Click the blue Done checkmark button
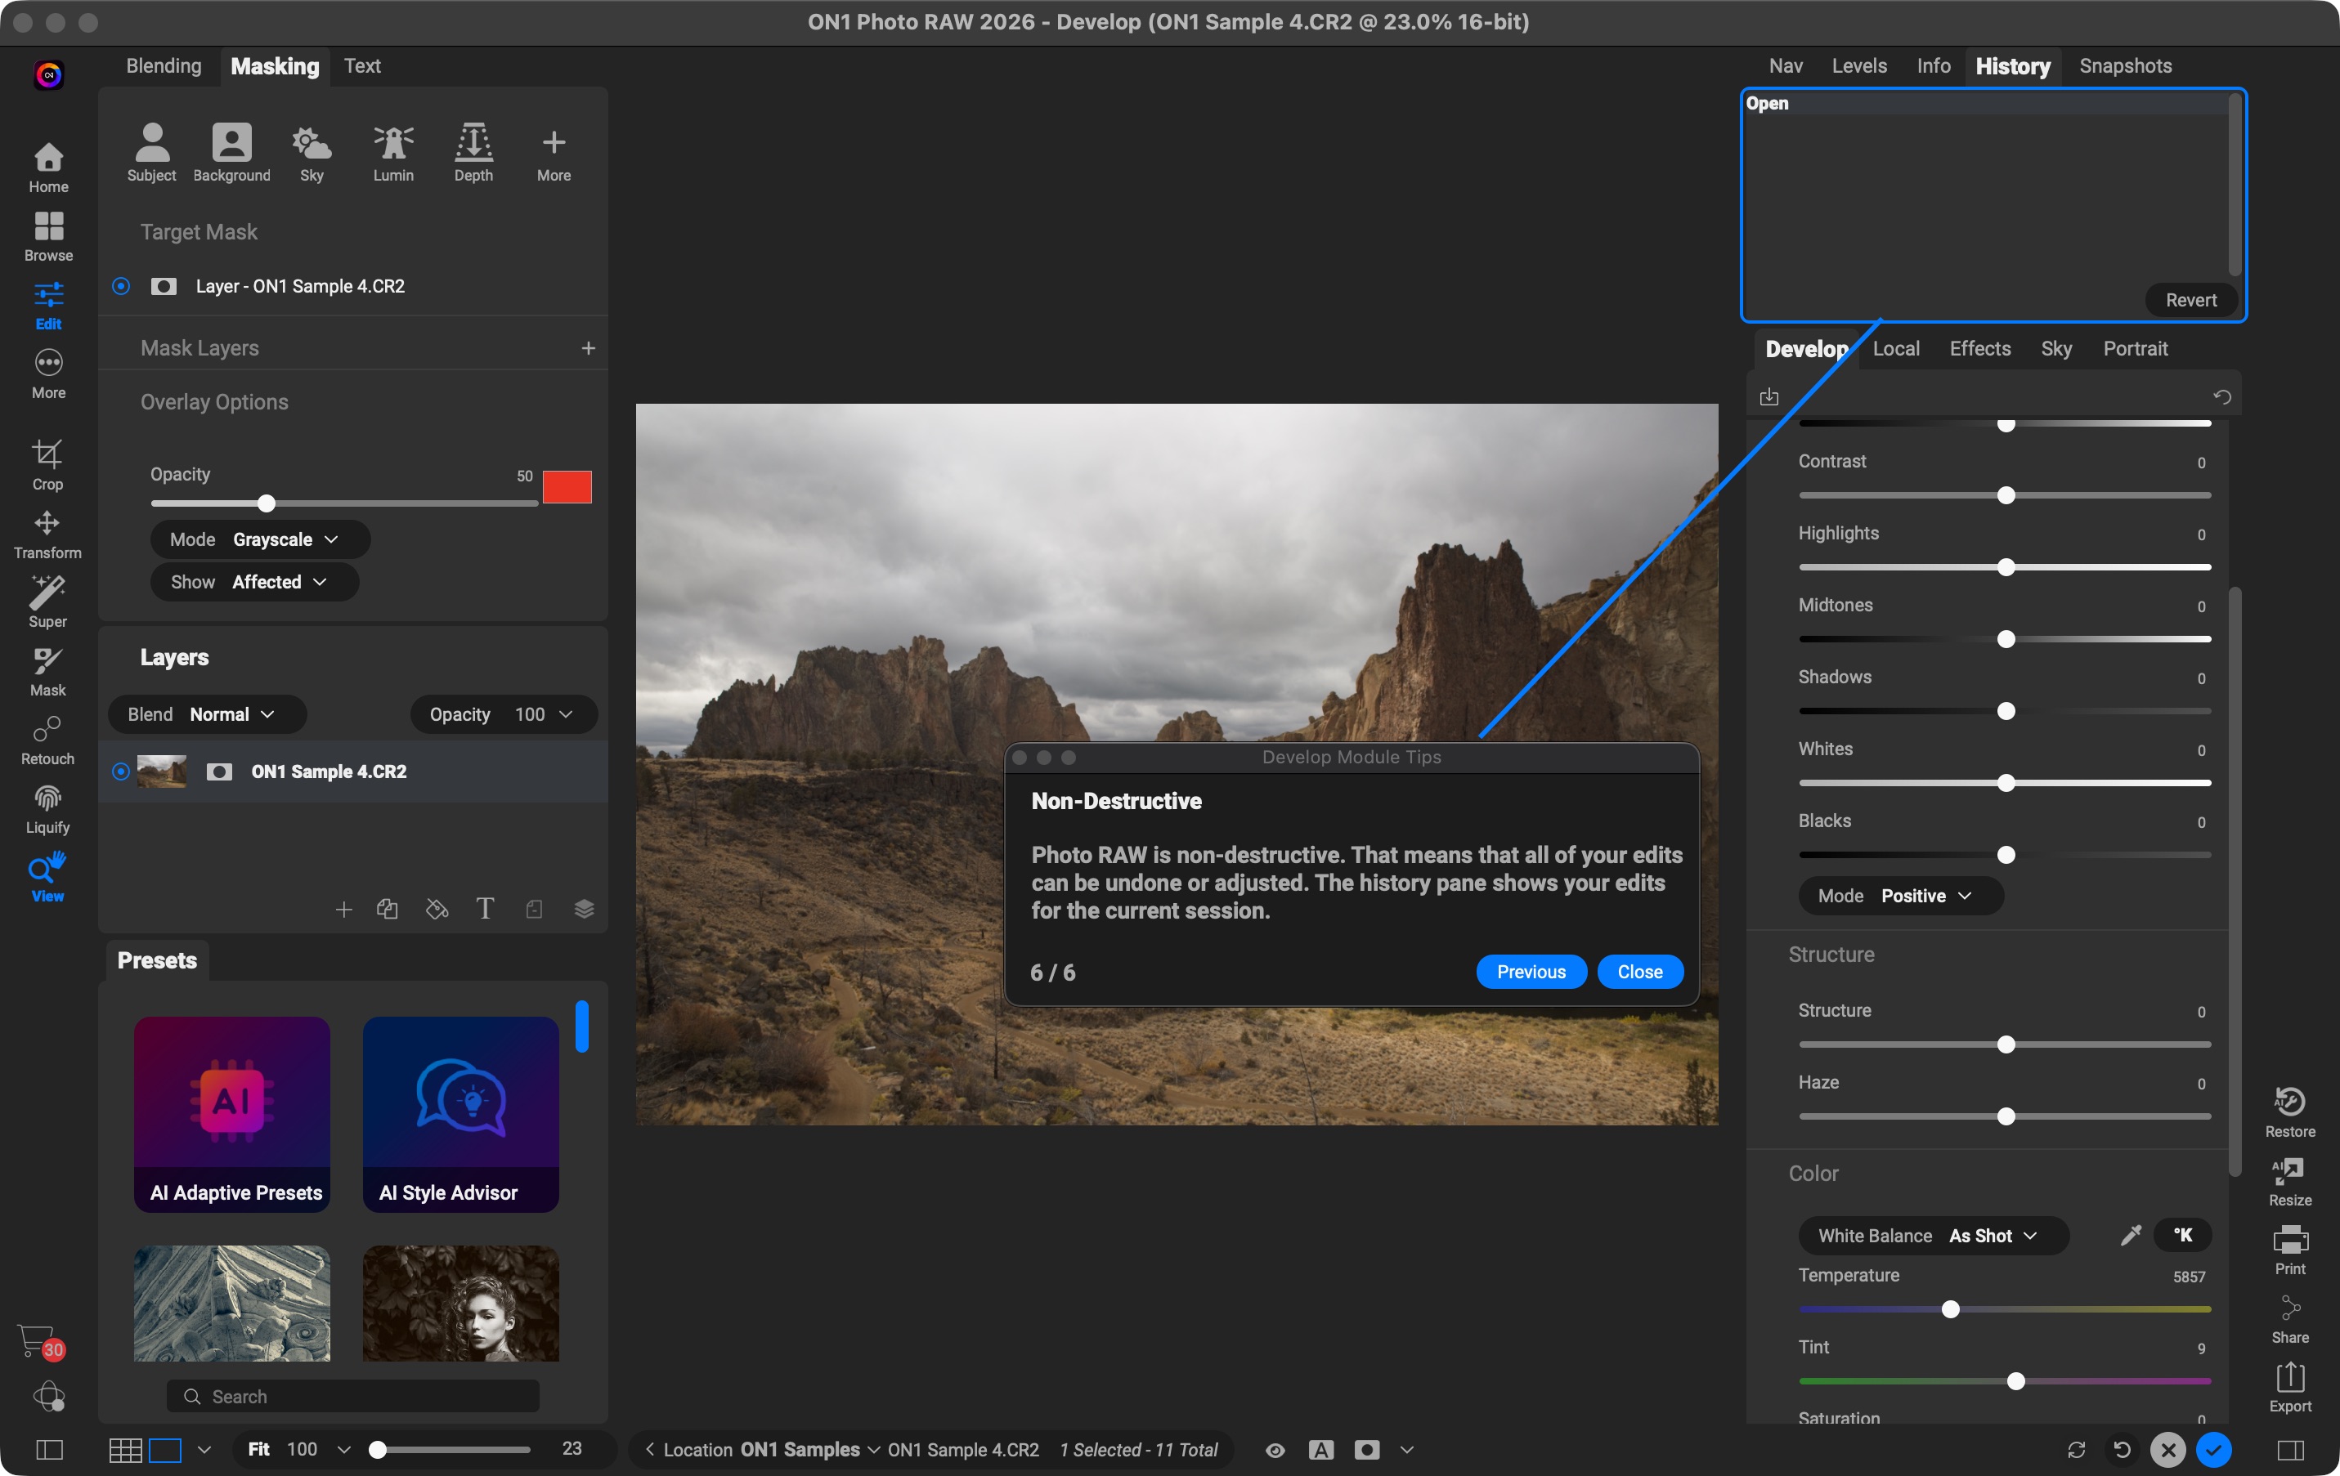 [x=2212, y=1450]
